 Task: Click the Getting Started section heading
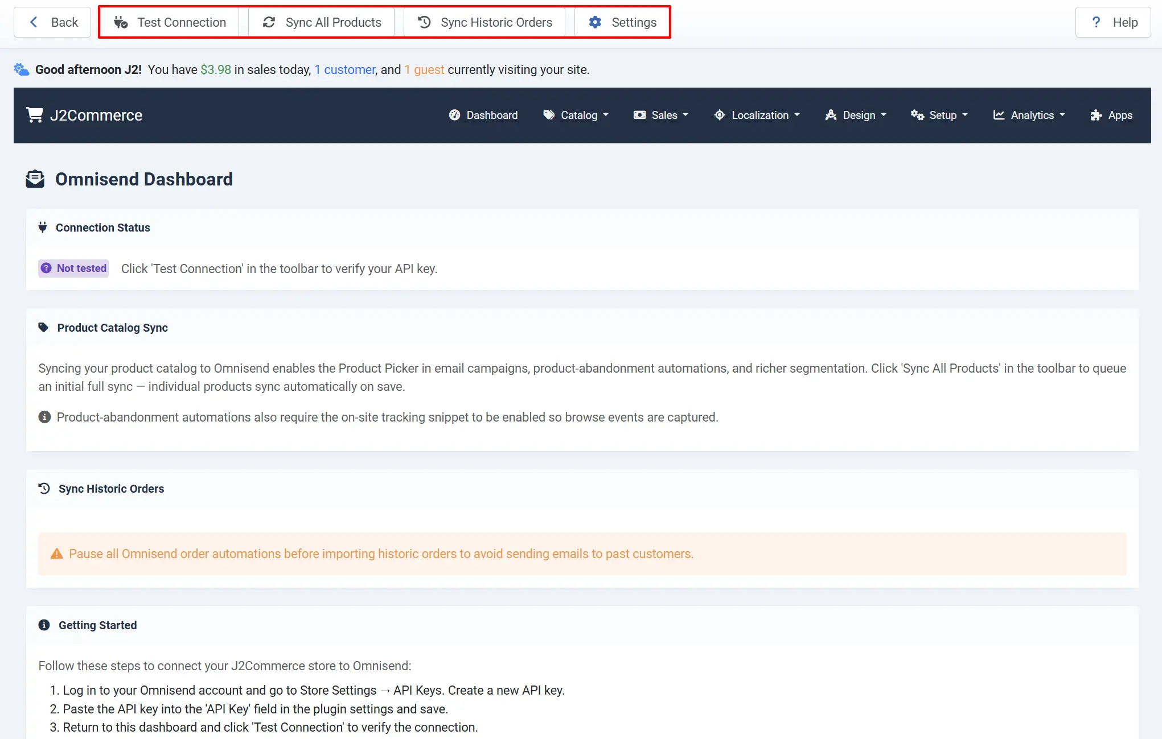pos(98,625)
